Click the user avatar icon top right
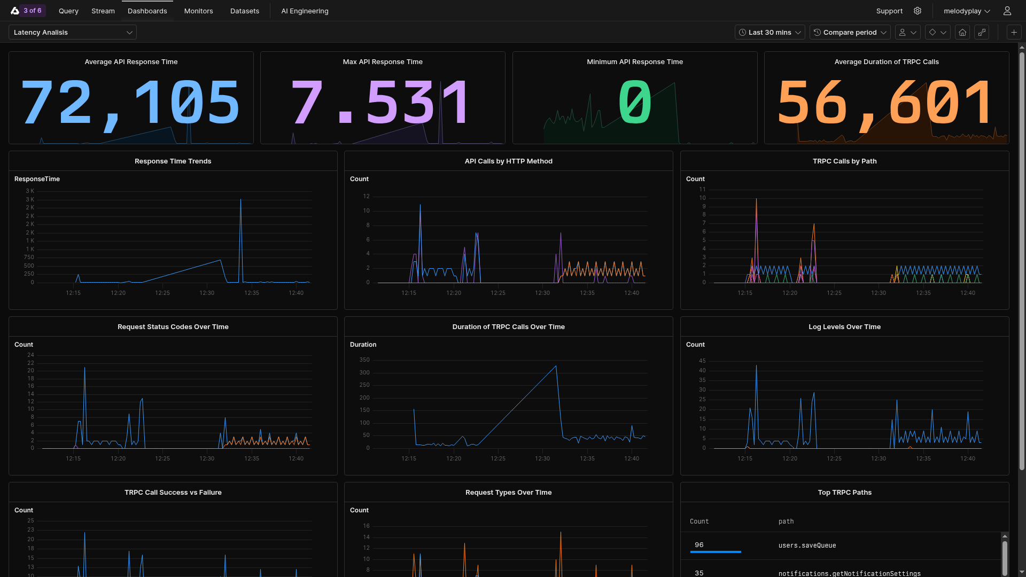Viewport: 1026px width, 577px height. coord(1007,11)
